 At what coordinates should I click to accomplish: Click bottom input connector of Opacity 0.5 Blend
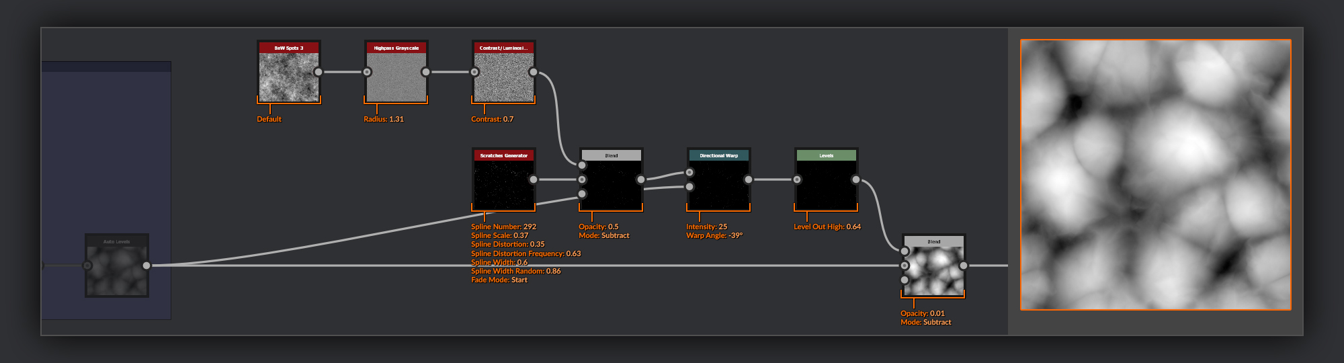[582, 194]
